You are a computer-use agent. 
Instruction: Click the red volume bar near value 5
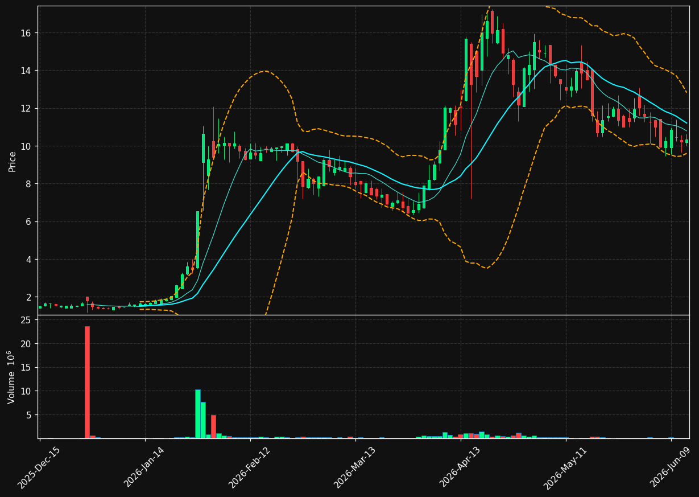213,426
